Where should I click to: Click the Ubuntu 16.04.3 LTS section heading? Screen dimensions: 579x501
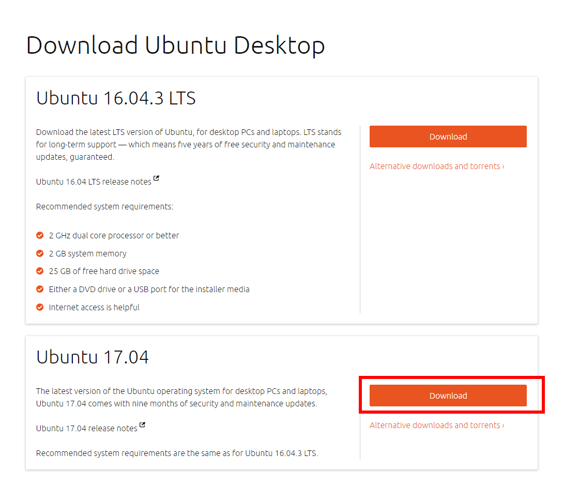116,98
